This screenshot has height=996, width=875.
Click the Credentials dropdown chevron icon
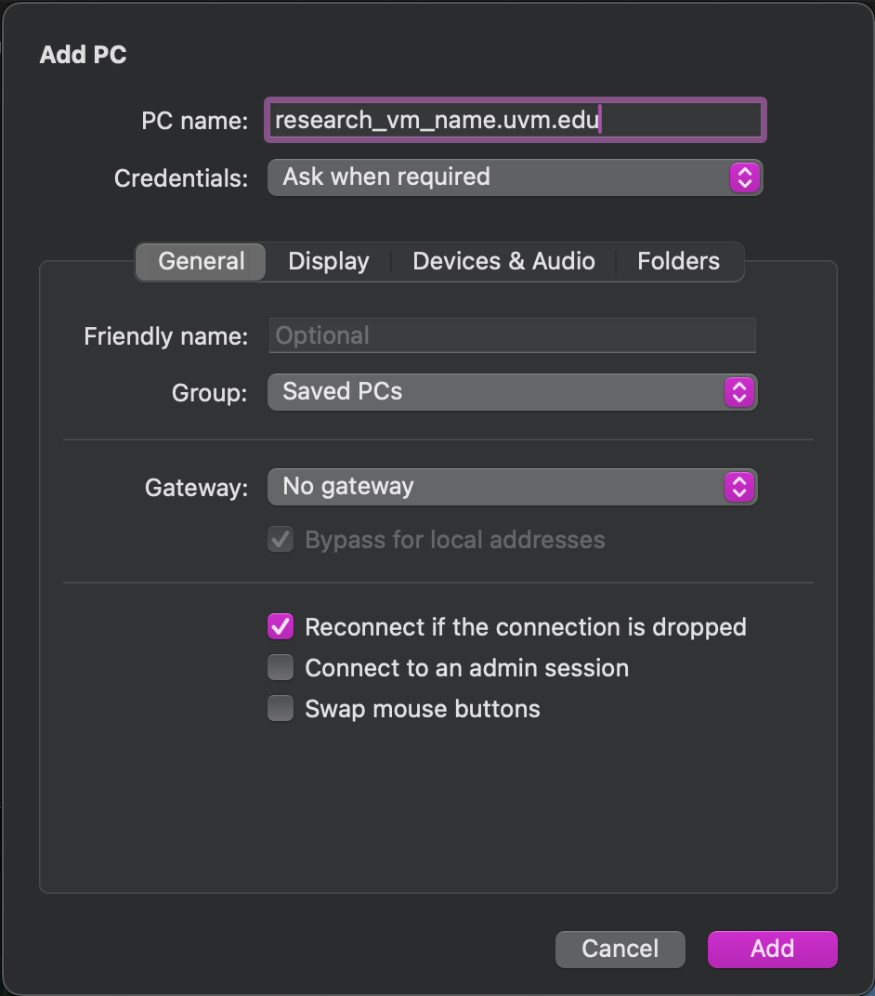click(744, 177)
